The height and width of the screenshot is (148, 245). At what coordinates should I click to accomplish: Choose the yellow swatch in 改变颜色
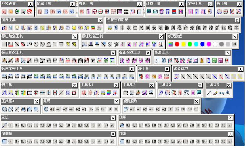[x=183, y=44]
